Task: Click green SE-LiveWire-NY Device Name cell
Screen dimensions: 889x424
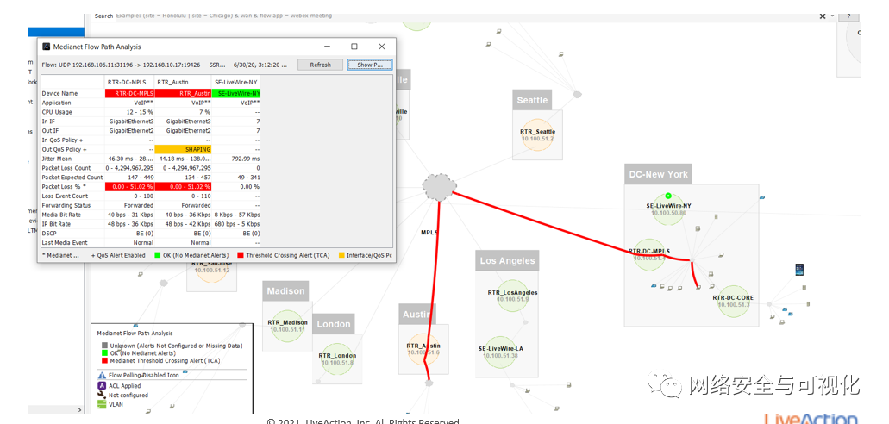Action: tap(236, 94)
